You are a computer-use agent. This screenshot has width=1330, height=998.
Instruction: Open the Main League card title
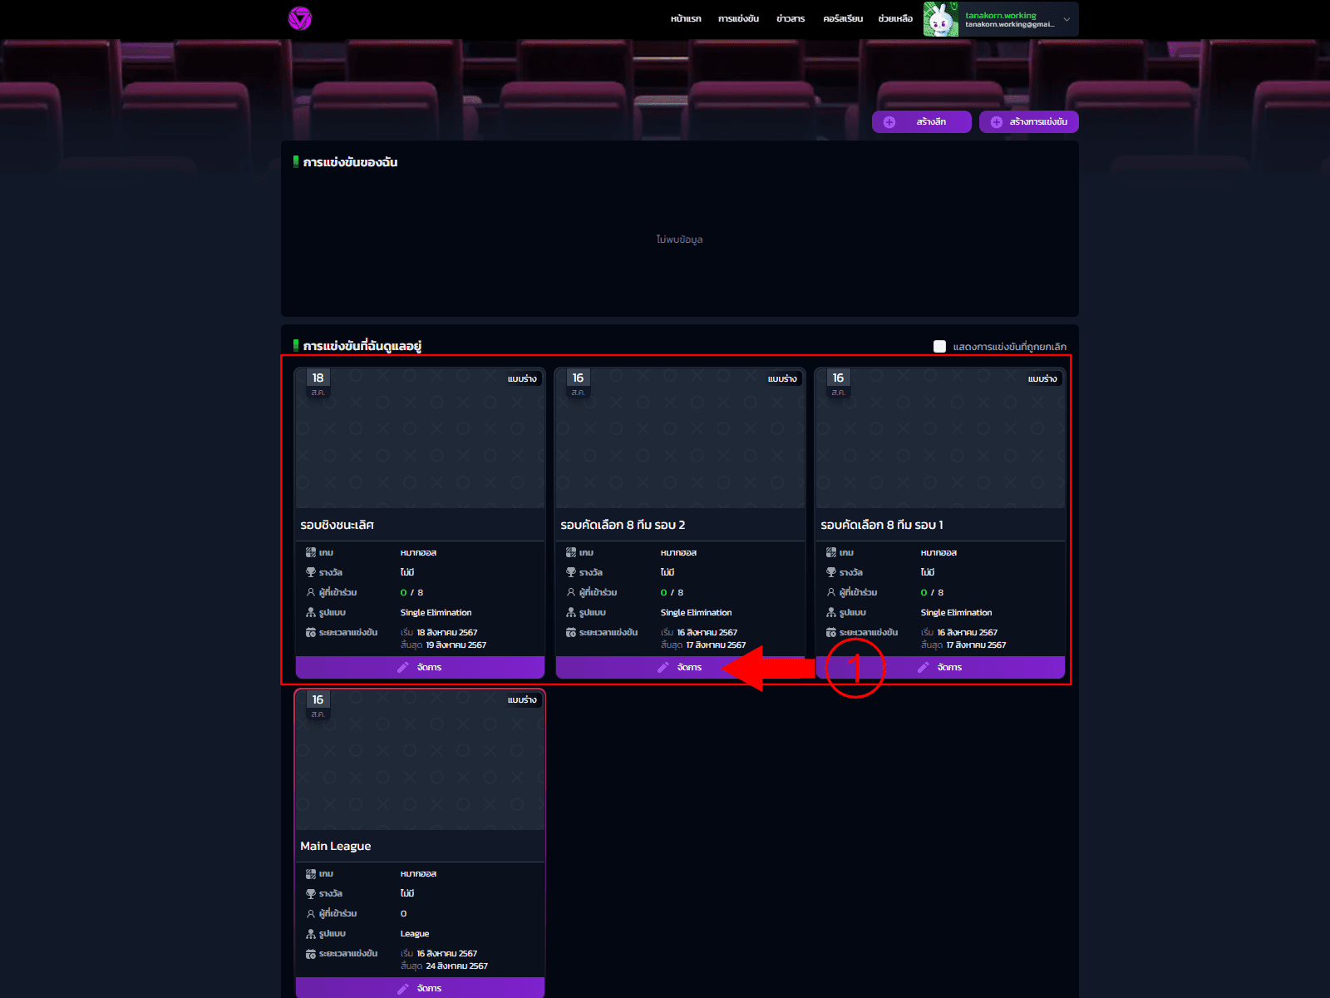tap(336, 846)
